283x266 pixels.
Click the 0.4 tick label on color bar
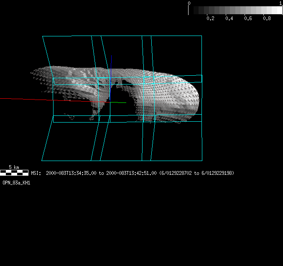[229, 18]
